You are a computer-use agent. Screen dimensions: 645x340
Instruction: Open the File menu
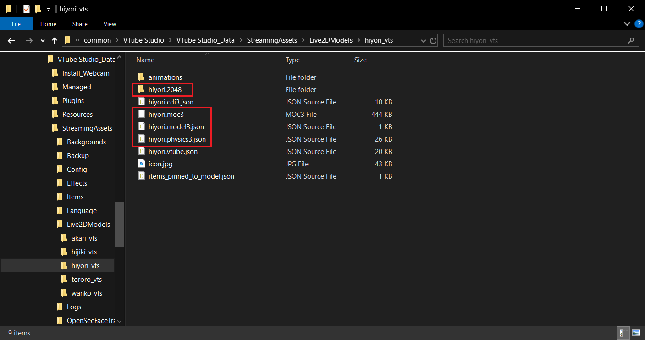click(16, 24)
